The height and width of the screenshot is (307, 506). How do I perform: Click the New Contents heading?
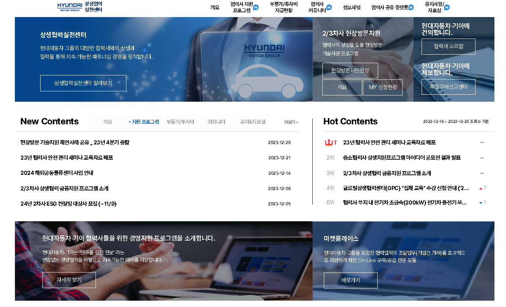coord(49,121)
